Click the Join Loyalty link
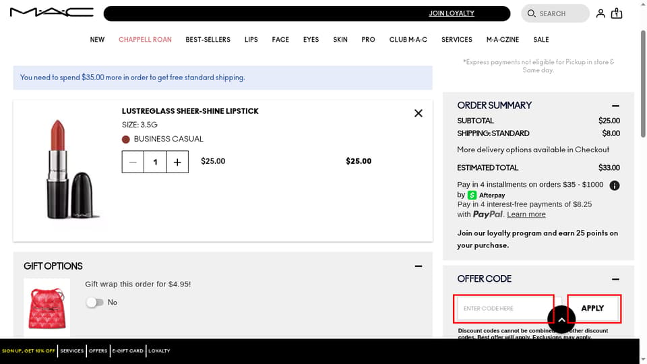Image resolution: width=647 pixels, height=364 pixels. (452, 13)
